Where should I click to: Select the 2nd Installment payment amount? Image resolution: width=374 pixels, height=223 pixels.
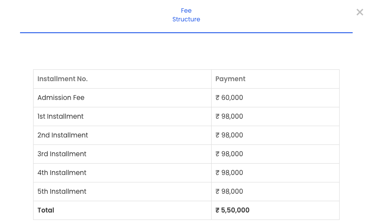coord(229,135)
